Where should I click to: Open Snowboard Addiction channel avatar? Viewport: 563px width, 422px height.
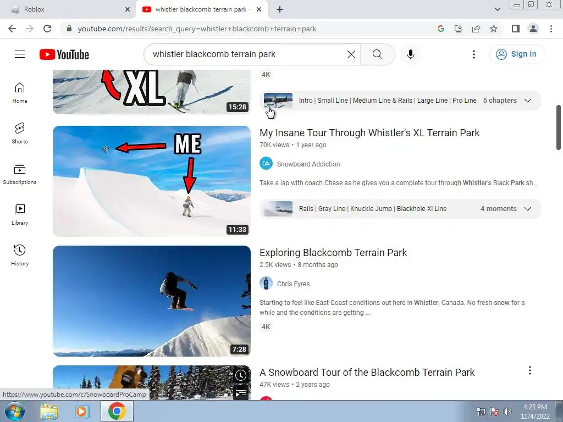266,164
